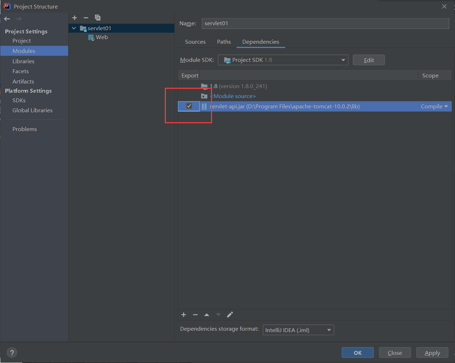The height and width of the screenshot is (363, 455).
Task: Remove selected module with minus icon
Action: point(86,18)
